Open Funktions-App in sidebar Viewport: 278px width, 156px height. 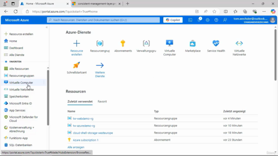coord(18,138)
